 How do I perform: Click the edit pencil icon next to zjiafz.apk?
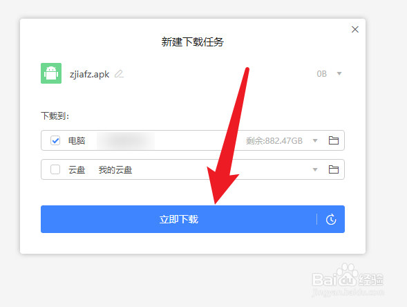tap(119, 74)
